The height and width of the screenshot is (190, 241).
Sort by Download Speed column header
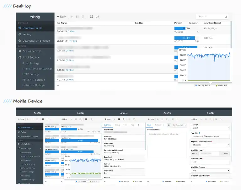[212, 23]
